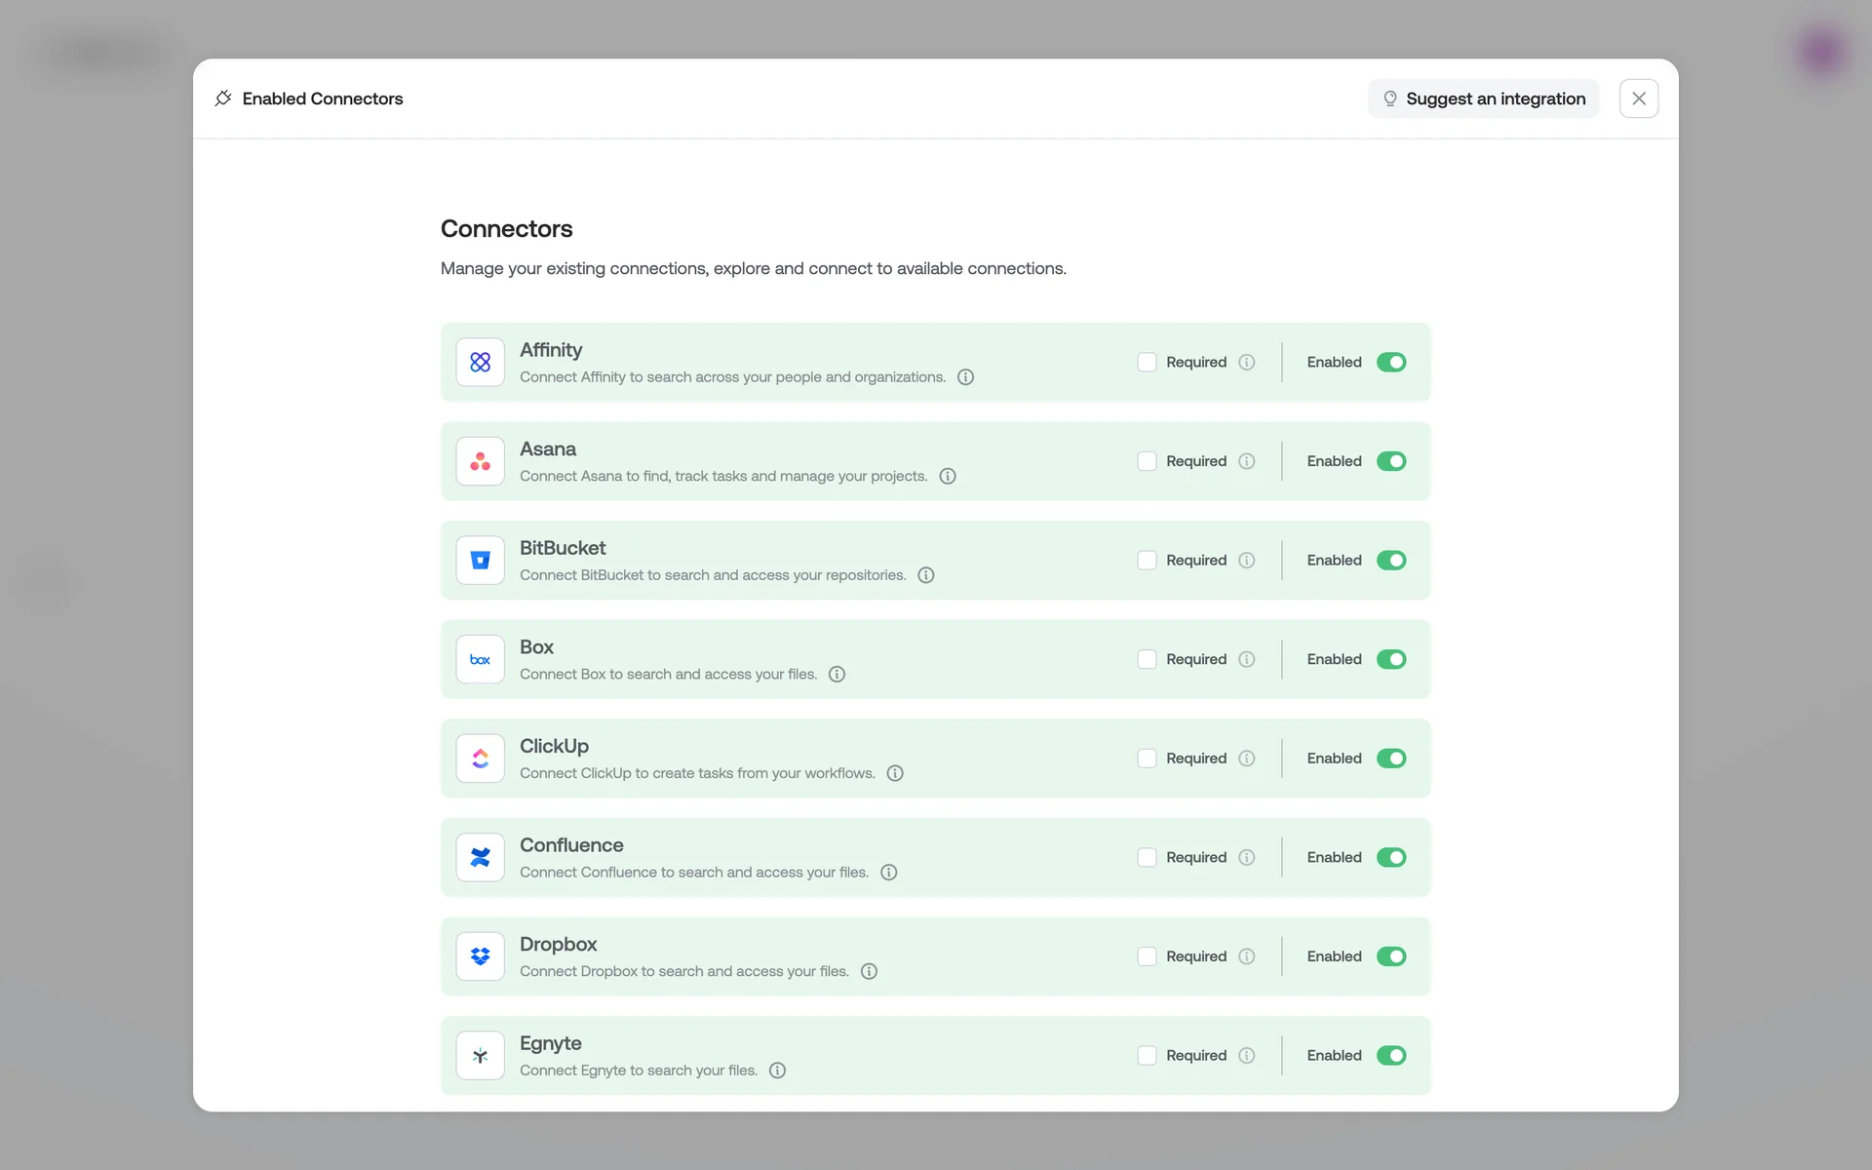Show info tooltip for Egnyte description
Screen dimensions: 1872x1170
pos(777,1071)
